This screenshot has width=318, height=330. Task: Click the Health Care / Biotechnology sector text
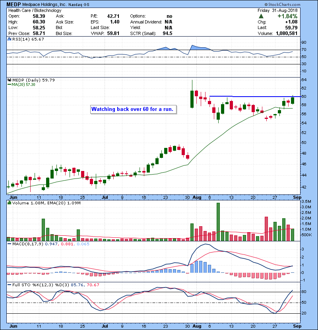(x=35, y=10)
